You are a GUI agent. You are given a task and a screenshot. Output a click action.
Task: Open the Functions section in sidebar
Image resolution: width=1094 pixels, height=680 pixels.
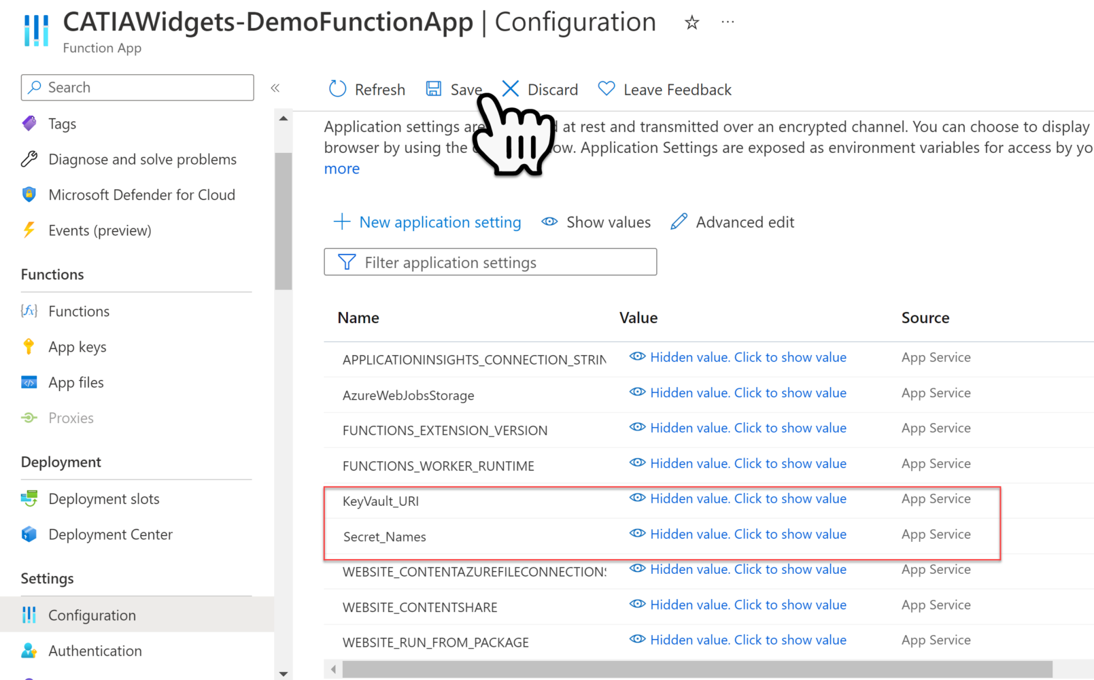coord(78,311)
